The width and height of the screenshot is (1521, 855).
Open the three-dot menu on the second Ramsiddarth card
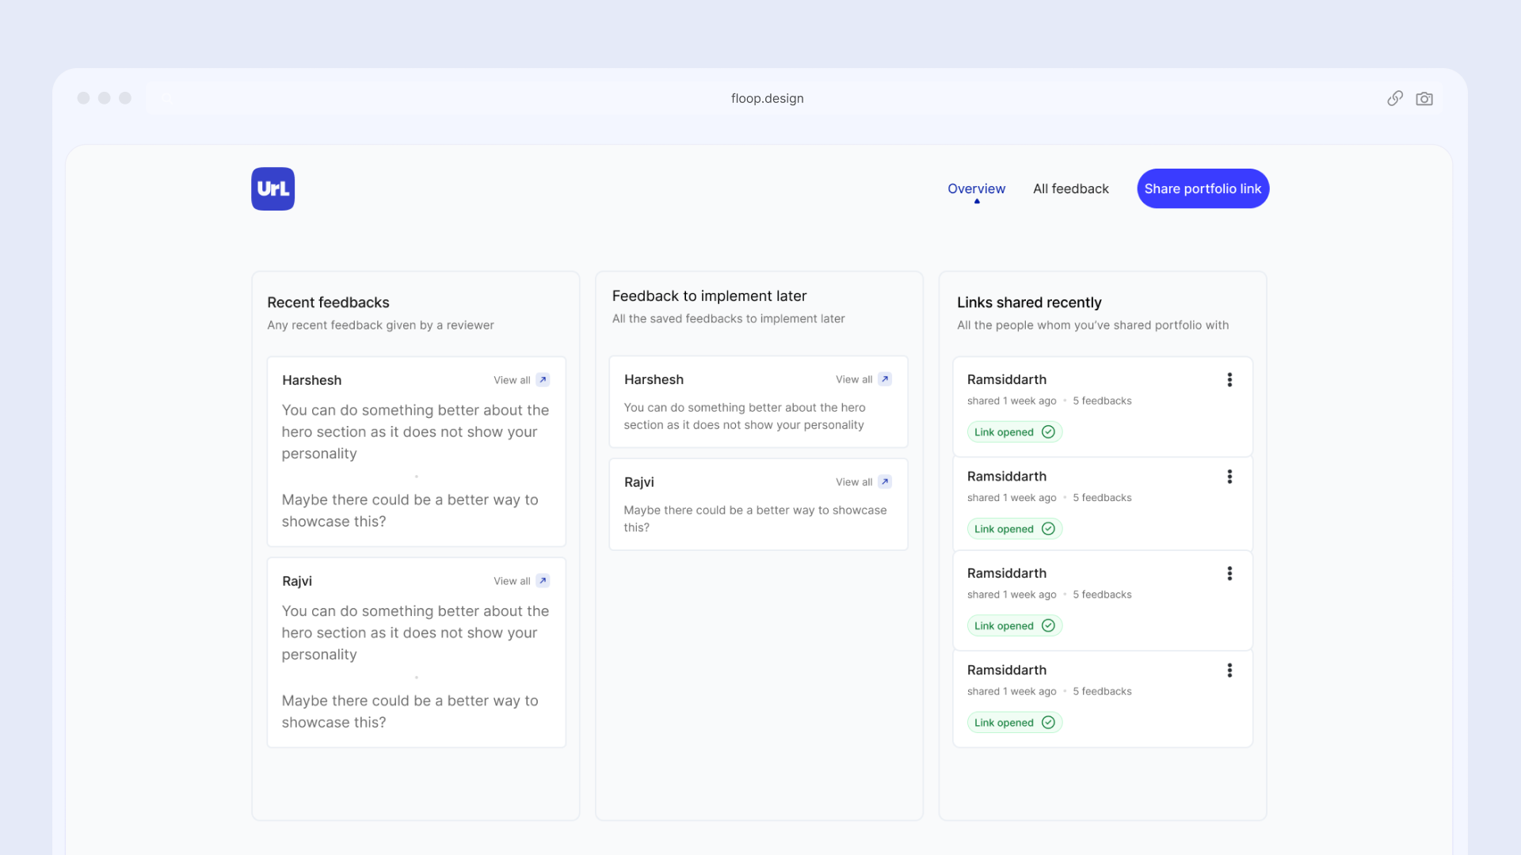coord(1229,477)
